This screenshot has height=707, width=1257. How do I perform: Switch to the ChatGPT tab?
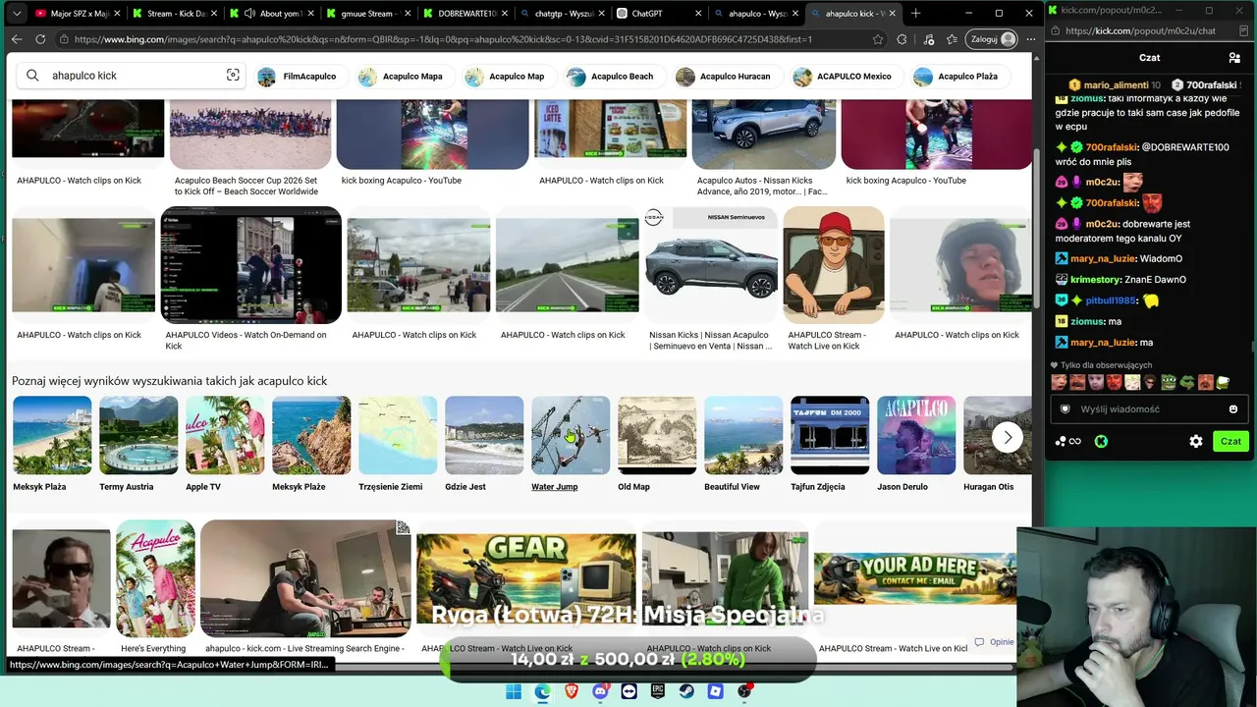(x=658, y=14)
